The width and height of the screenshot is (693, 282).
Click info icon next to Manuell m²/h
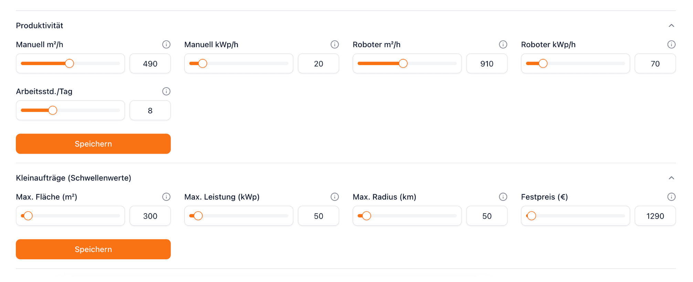click(x=166, y=44)
